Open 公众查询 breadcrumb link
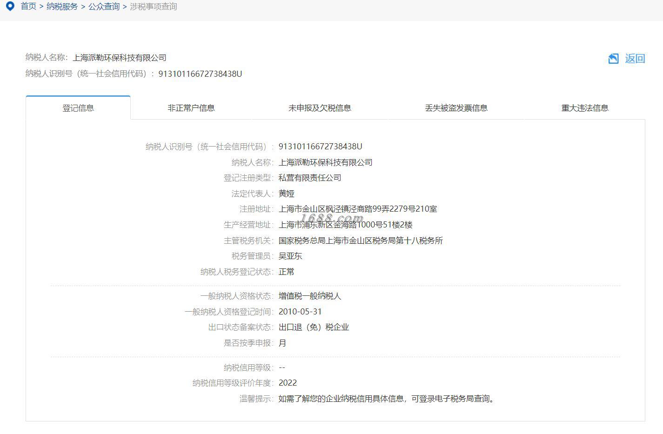 point(104,7)
